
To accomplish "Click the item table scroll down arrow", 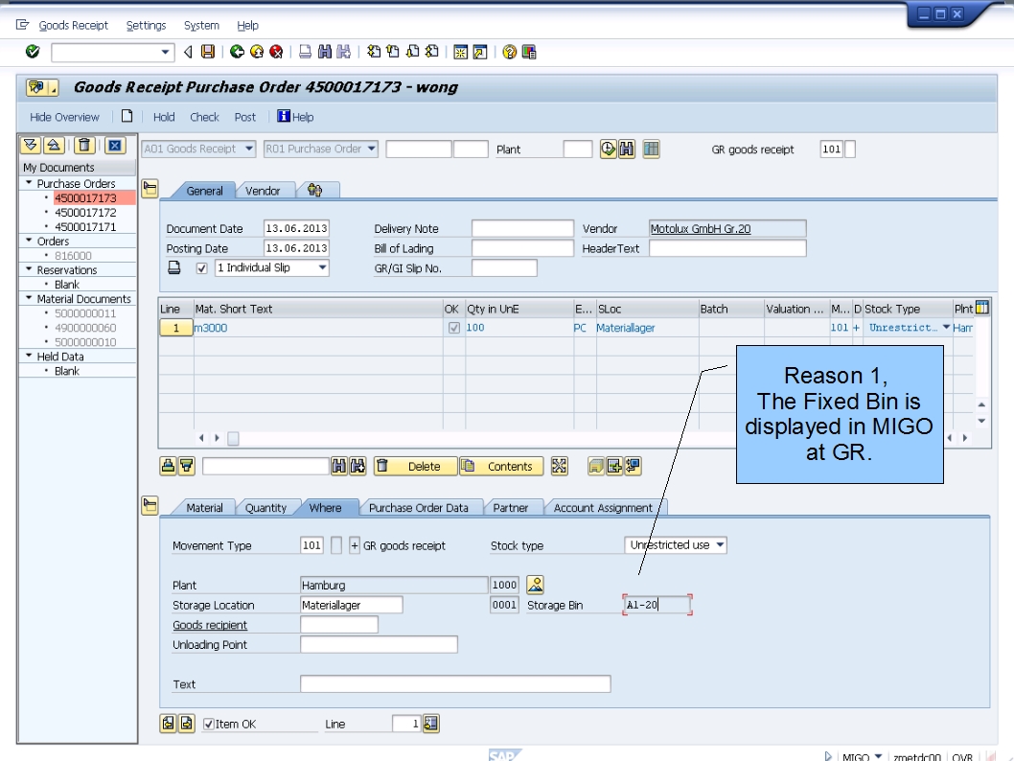I will coord(981,421).
